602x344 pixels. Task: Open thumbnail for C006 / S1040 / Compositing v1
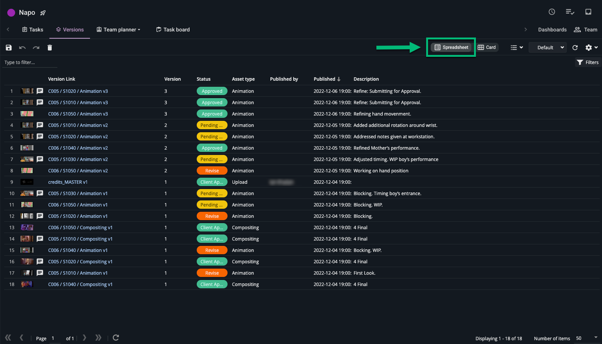tap(27, 284)
